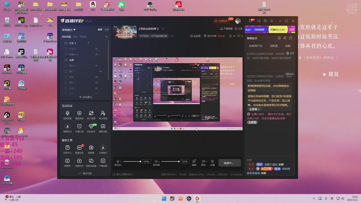Toggle visibility of 文本 4 source
Screen dimensions: 361x203
97,49
